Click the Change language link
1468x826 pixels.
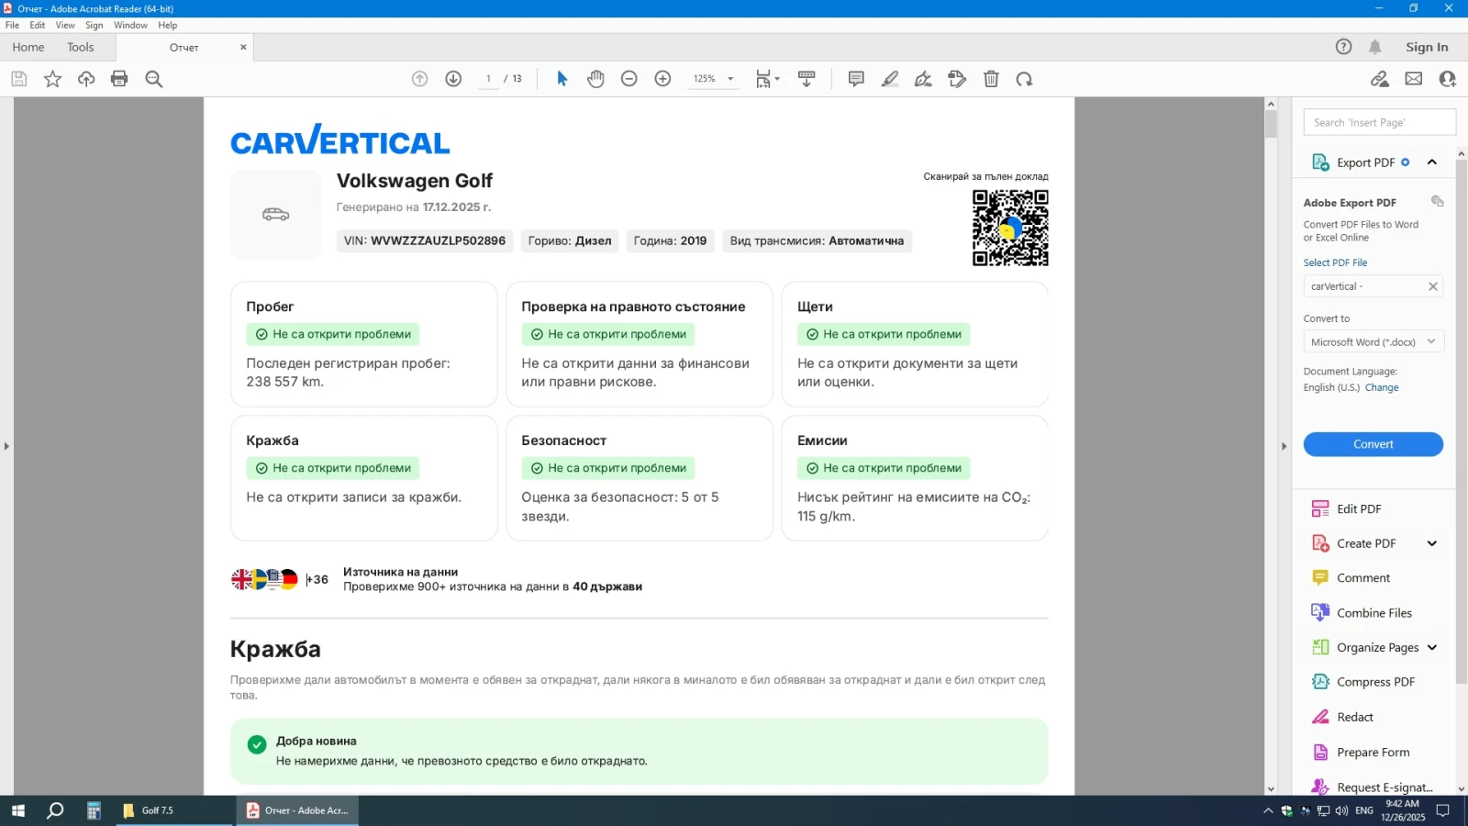(1381, 387)
